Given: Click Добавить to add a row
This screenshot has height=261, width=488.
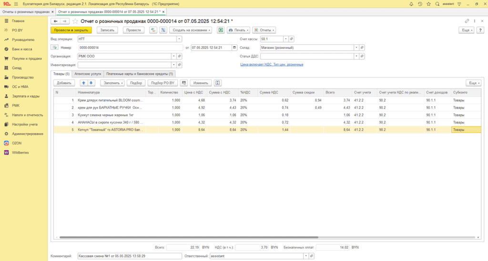Looking at the screenshot, I should (x=64, y=83).
